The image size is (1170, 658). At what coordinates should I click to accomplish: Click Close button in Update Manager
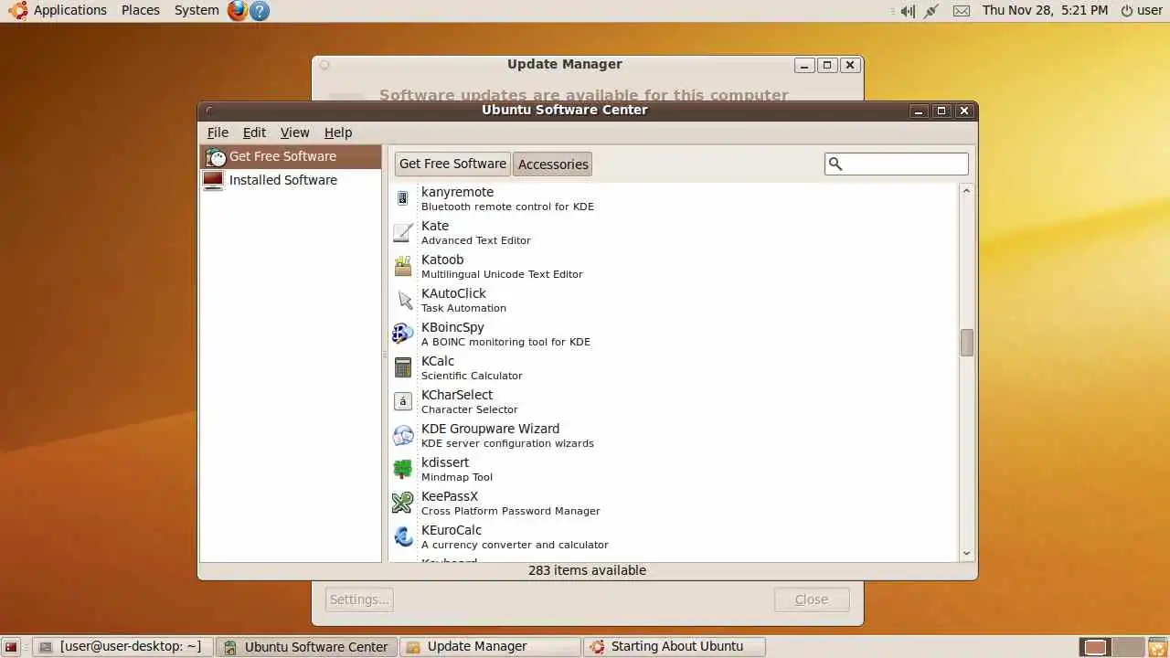812,600
